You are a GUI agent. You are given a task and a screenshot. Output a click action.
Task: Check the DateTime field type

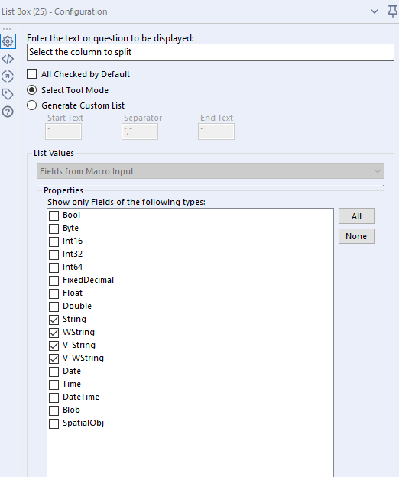pyautogui.click(x=54, y=397)
